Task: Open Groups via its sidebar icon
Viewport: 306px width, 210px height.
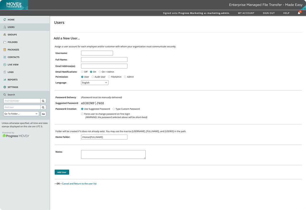Action: click(x=5, y=35)
